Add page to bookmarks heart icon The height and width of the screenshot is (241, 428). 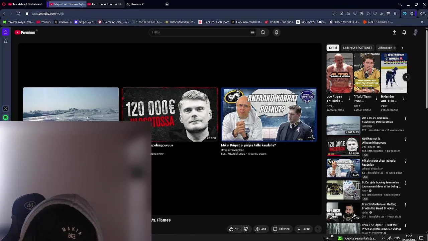click(375, 13)
